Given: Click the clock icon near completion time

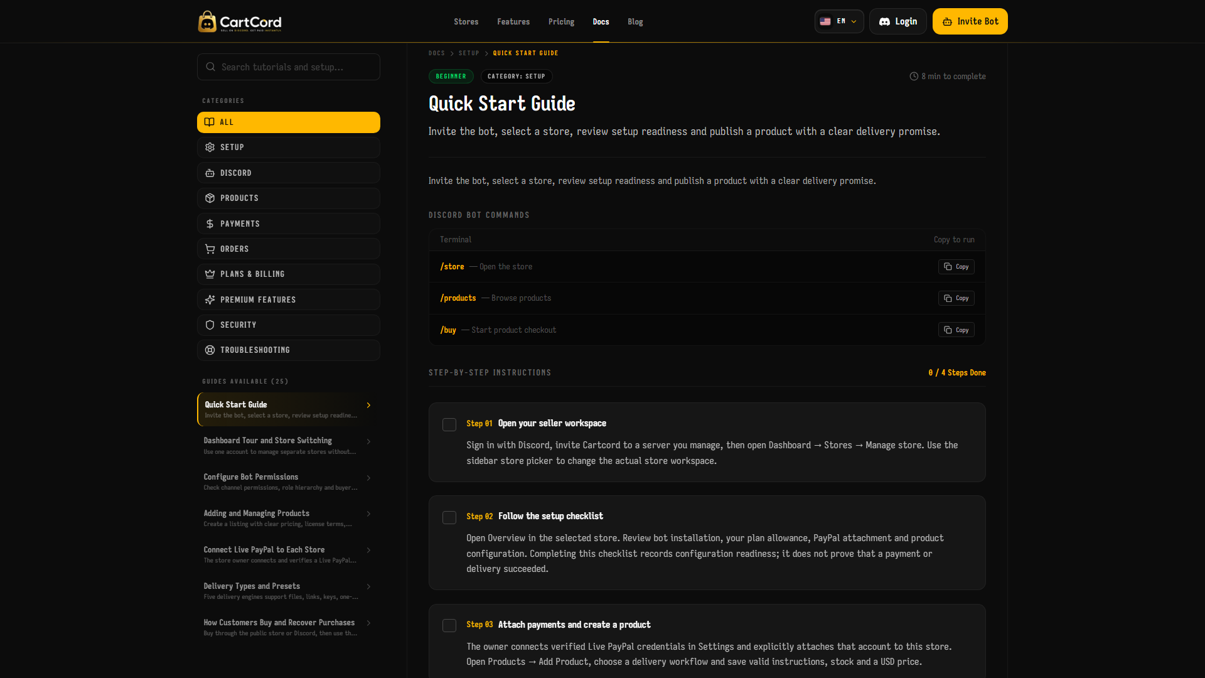Looking at the screenshot, I should 914,77.
